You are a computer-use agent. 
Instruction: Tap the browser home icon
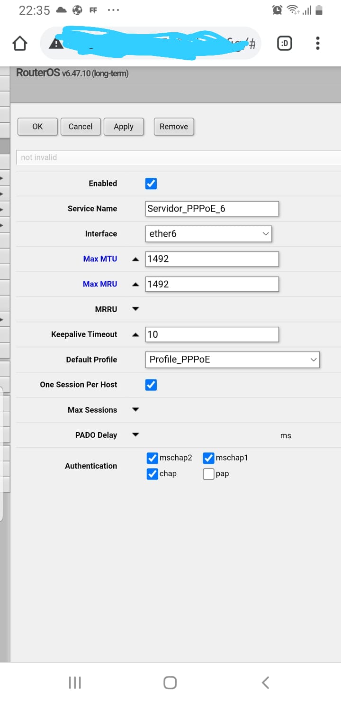pyautogui.click(x=19, y=44)
